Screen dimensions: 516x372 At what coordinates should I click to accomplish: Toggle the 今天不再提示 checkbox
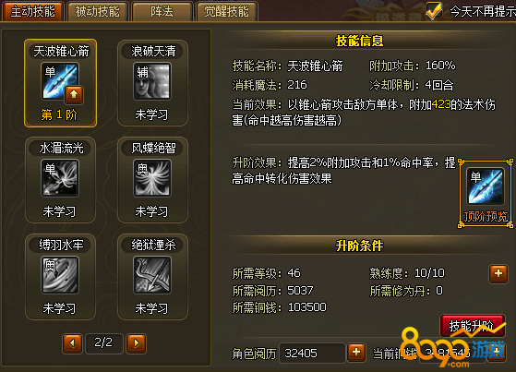(434, 10)
